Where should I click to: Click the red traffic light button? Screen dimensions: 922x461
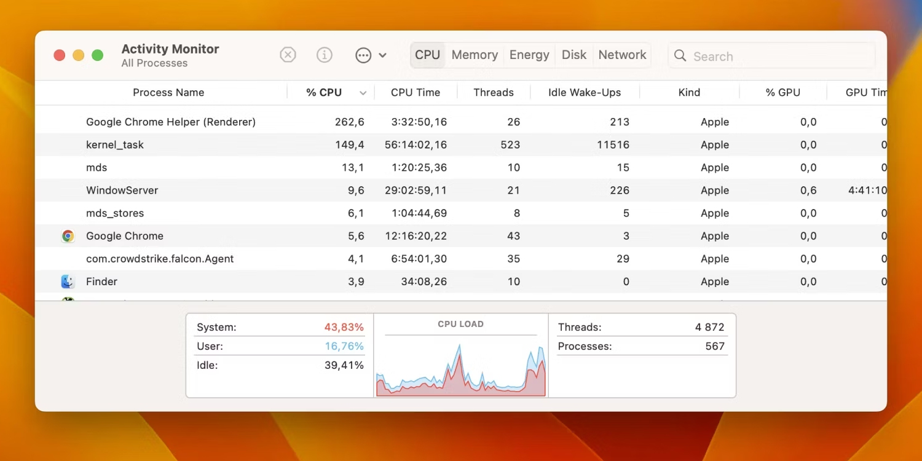59,55
